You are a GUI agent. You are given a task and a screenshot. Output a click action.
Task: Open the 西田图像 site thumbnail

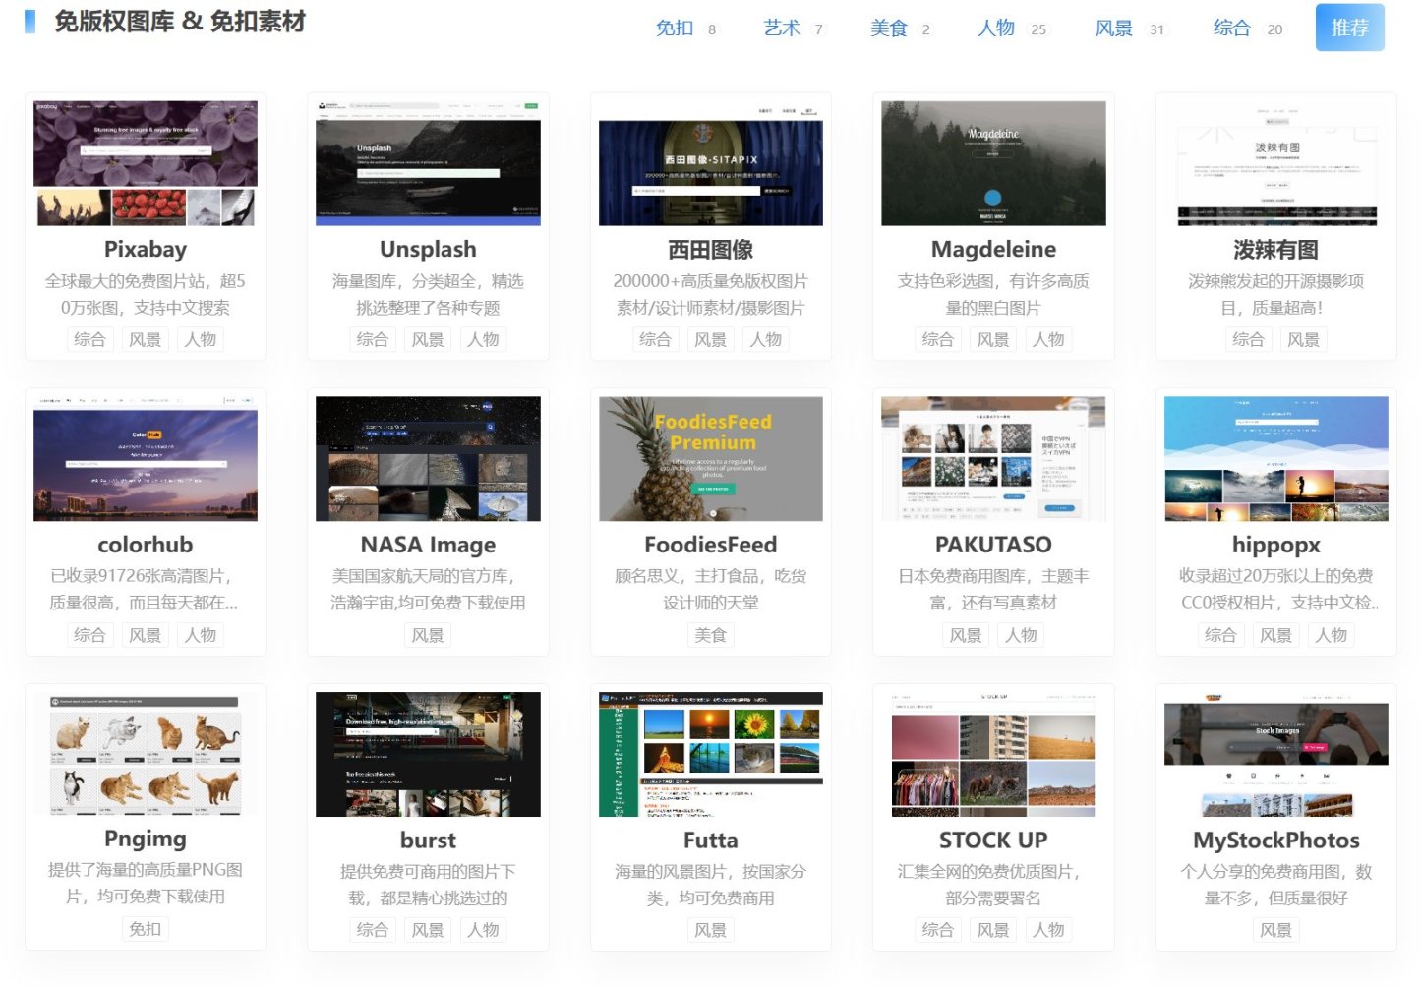(x=711, y=163)
